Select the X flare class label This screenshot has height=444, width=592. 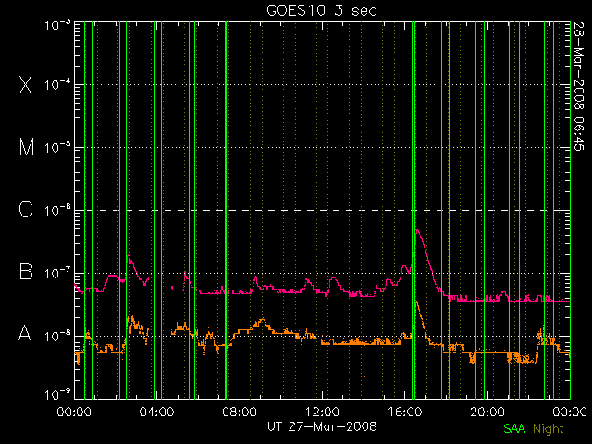click(25, 84)
